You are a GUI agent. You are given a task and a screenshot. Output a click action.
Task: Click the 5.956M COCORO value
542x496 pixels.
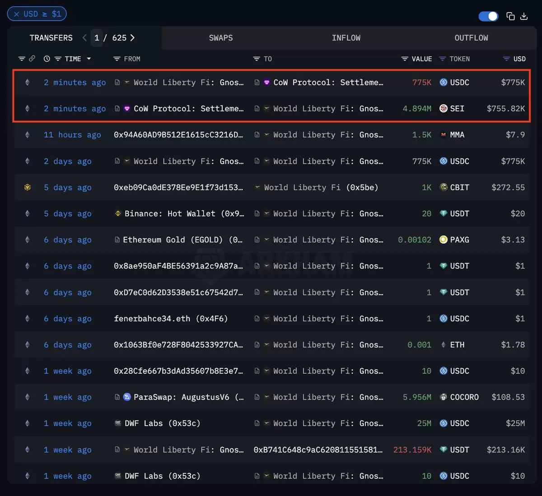[x=417, y=397]
